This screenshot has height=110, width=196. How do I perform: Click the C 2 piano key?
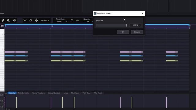(2, 79)
